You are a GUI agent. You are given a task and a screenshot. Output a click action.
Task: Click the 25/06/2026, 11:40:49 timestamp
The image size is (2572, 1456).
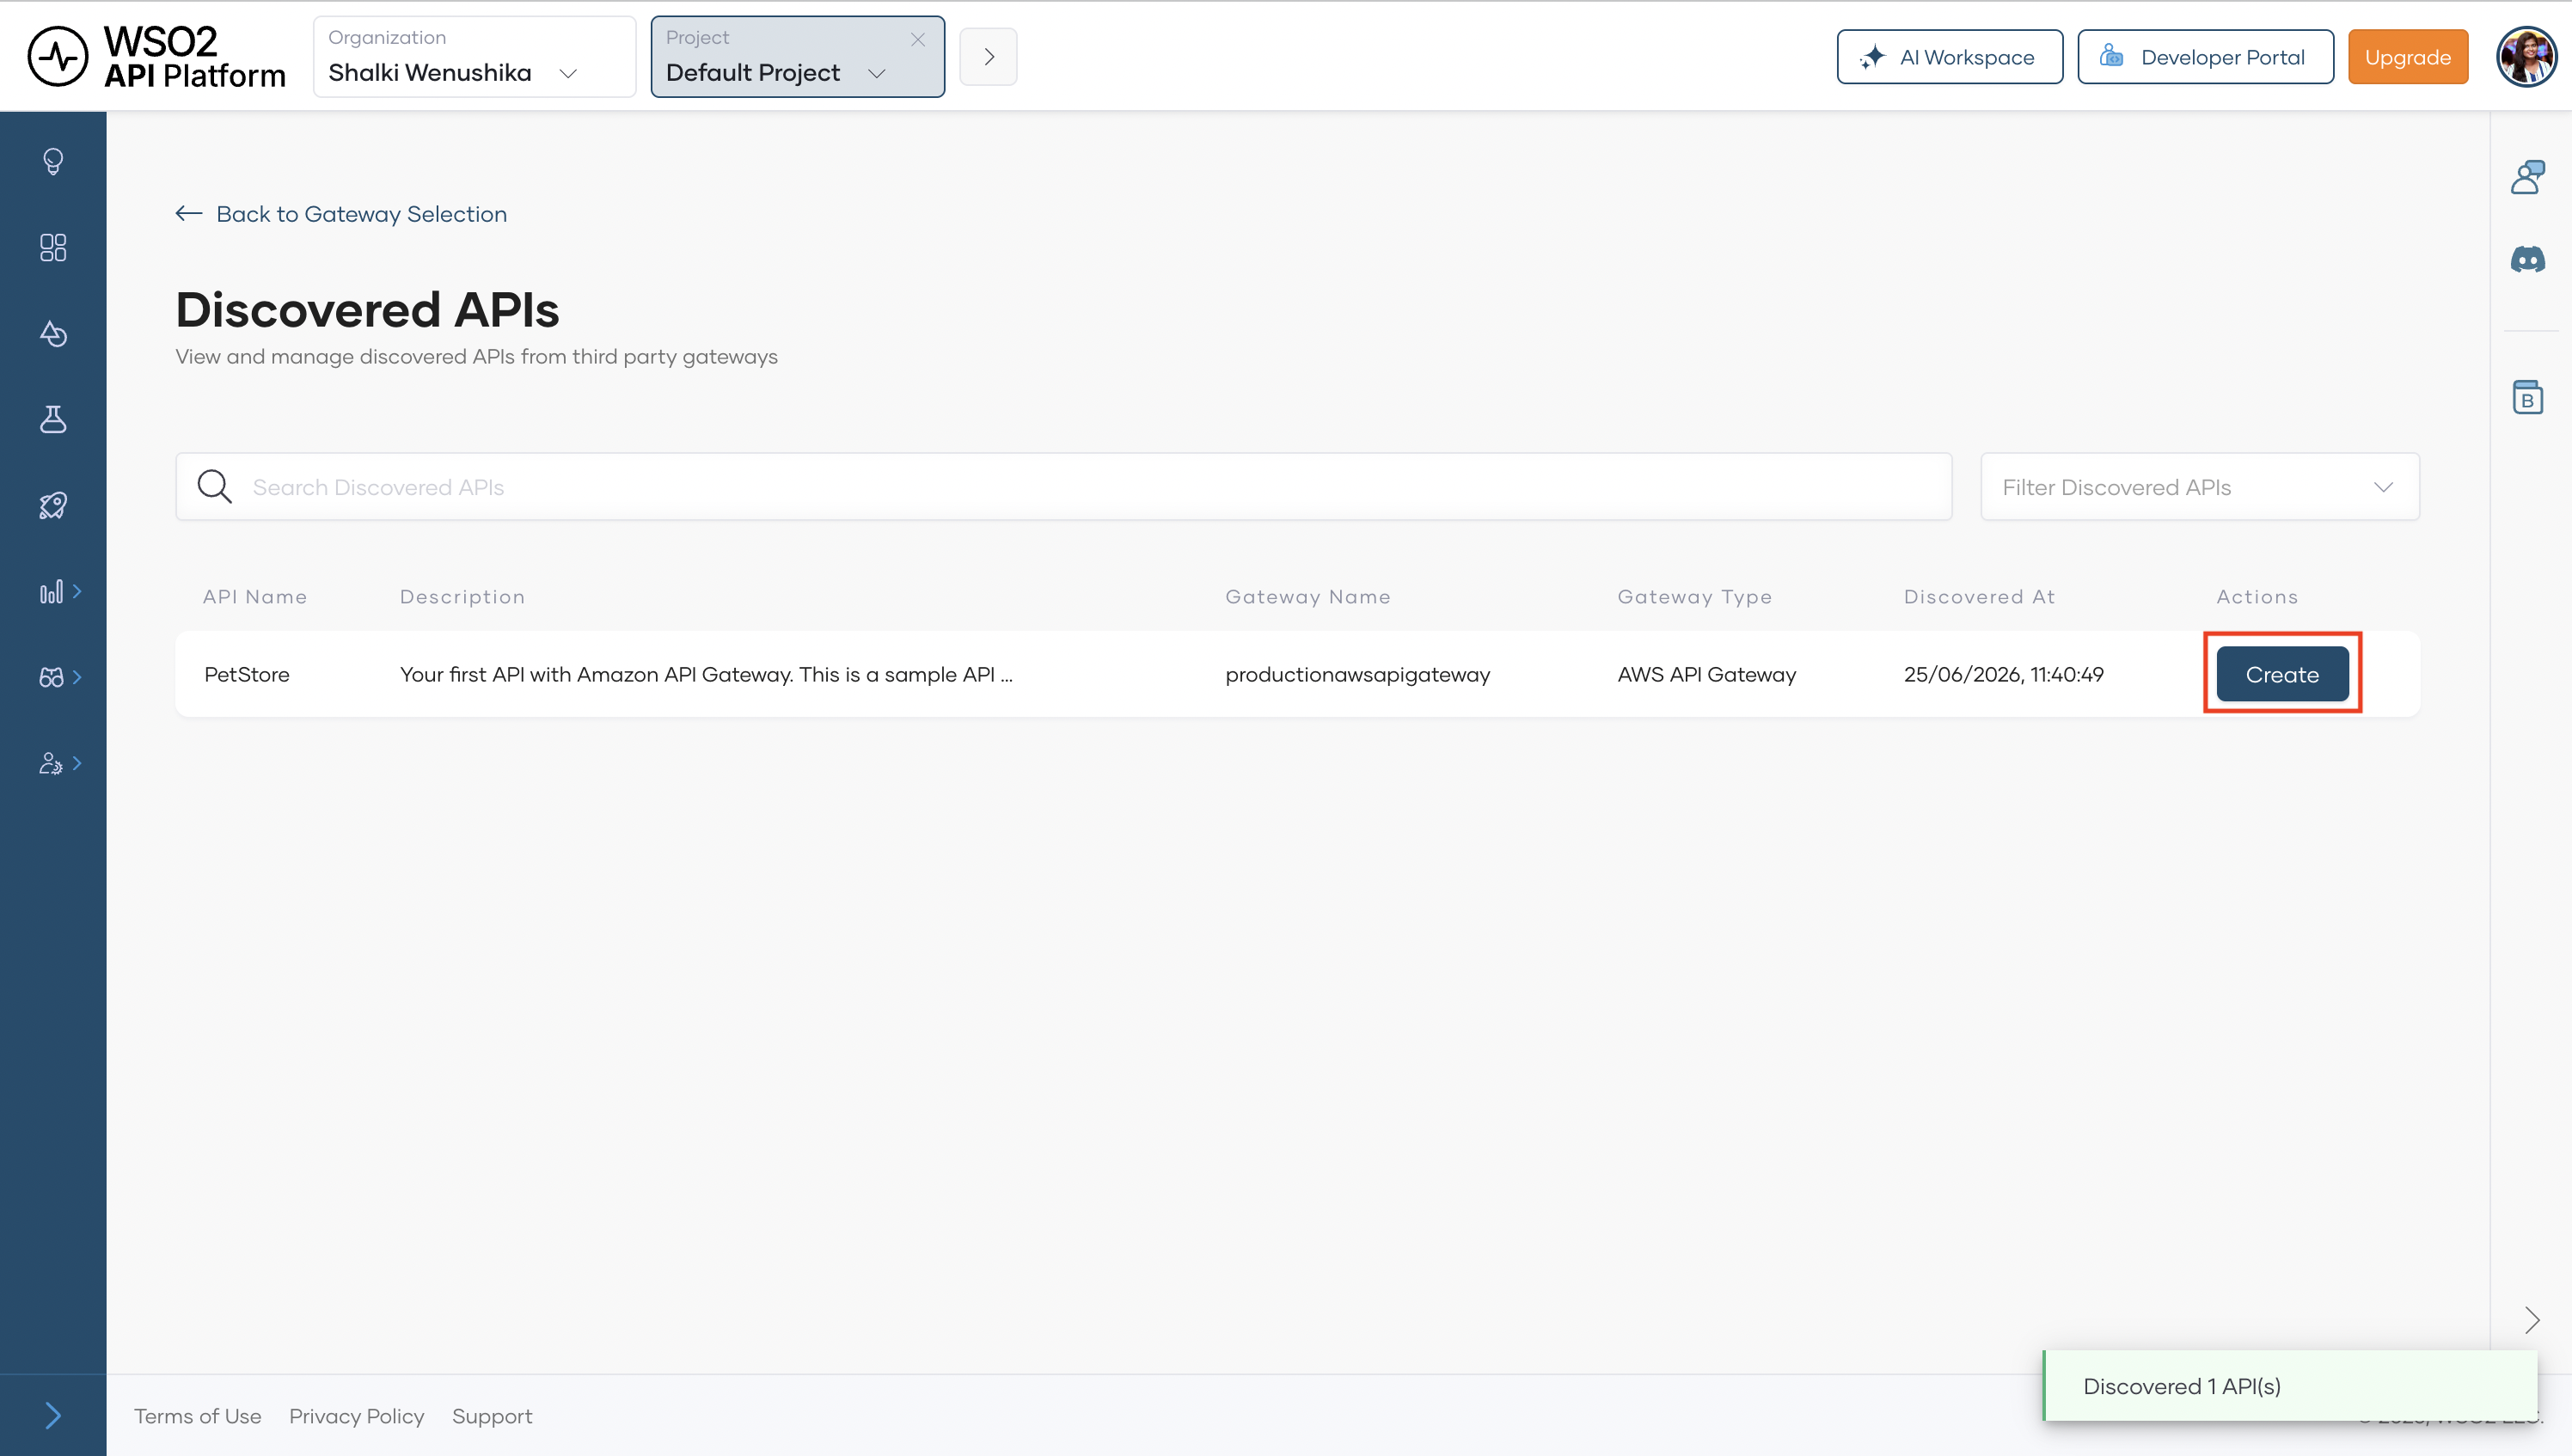pos(2003,674)
